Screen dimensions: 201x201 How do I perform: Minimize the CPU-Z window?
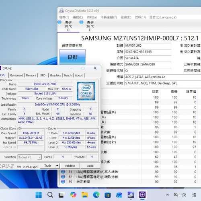[71, 68]
